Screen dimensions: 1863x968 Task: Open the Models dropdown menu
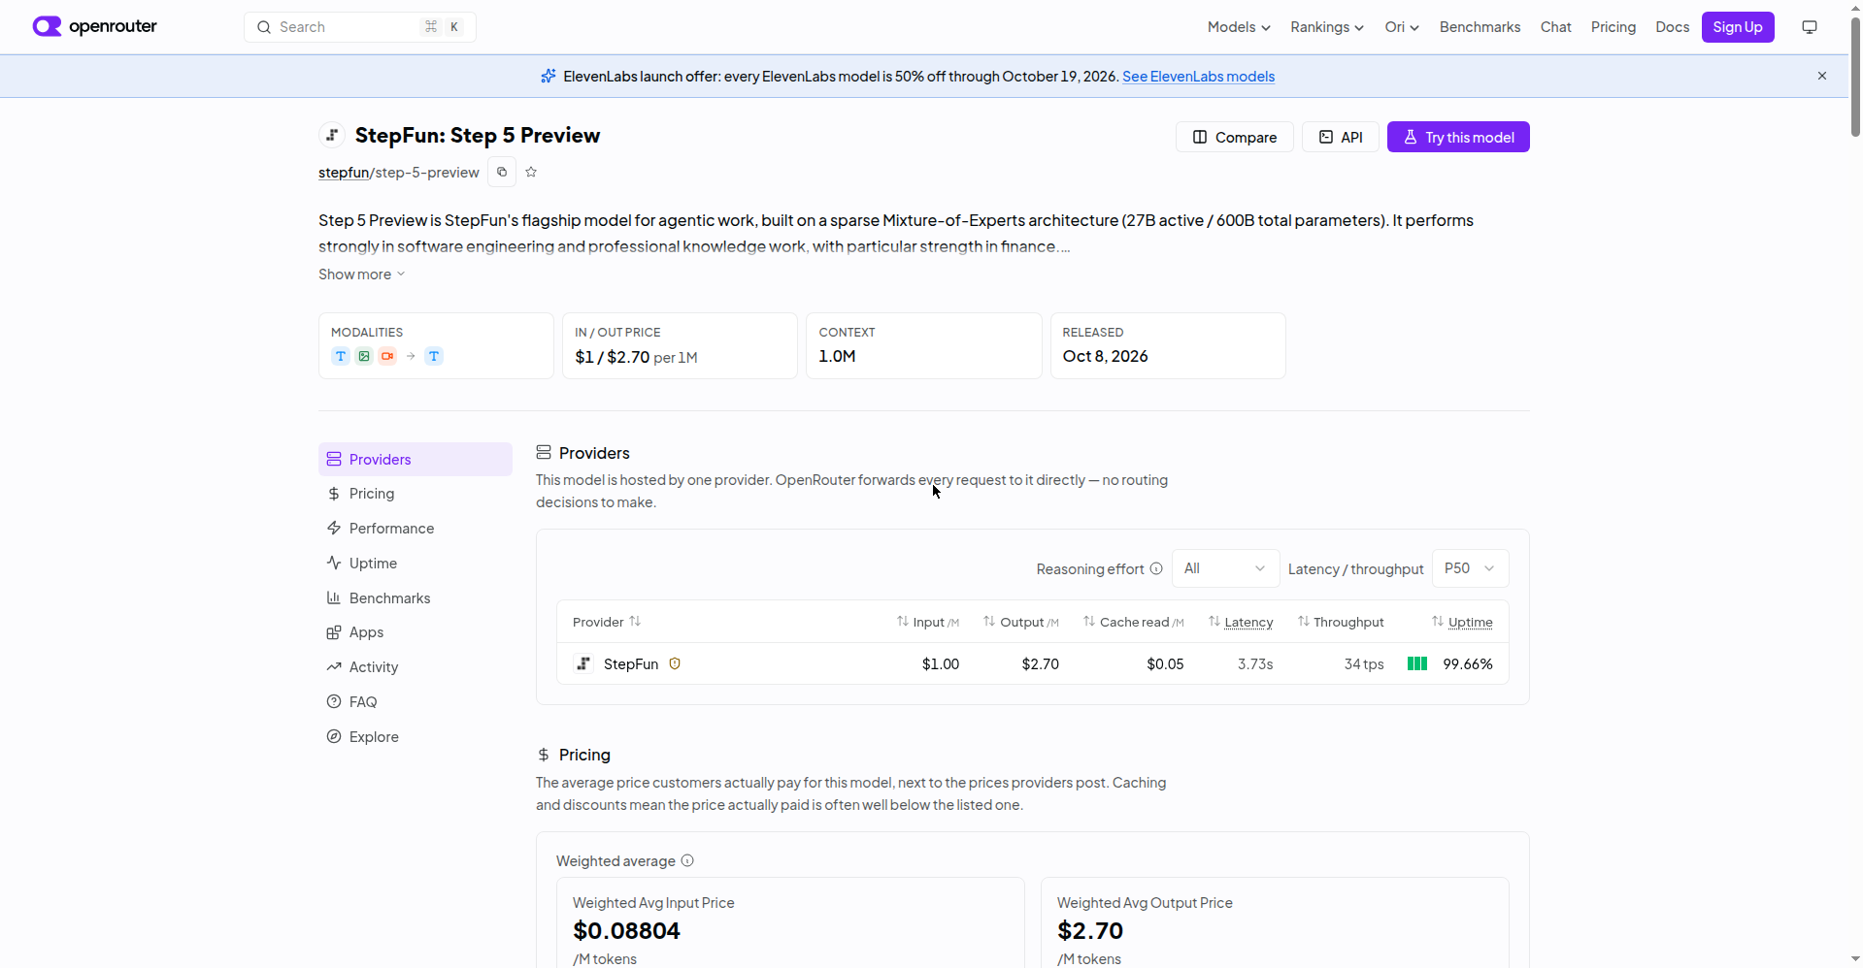point(1239,27)
